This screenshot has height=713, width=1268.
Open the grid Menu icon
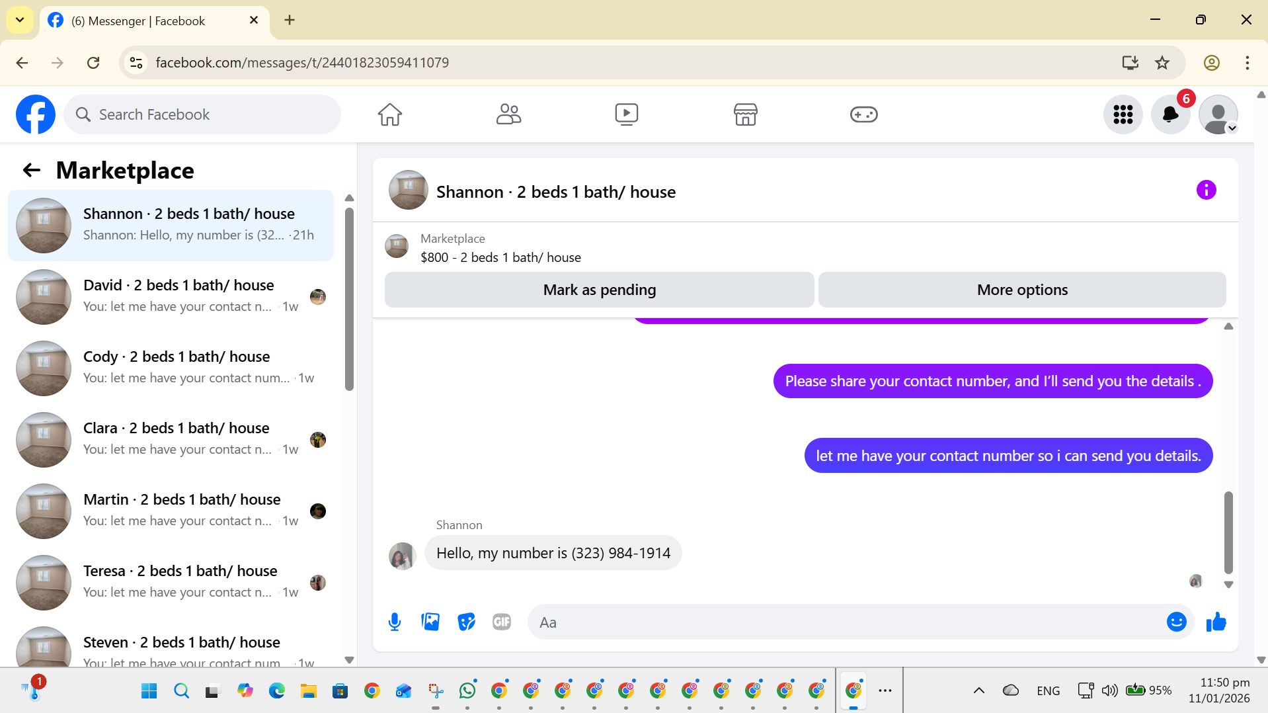click(1123, 114)
